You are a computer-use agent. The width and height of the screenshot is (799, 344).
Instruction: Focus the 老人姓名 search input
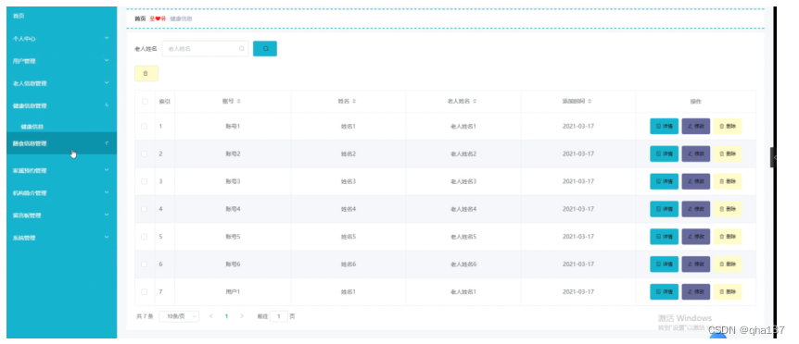coord(206,49)
